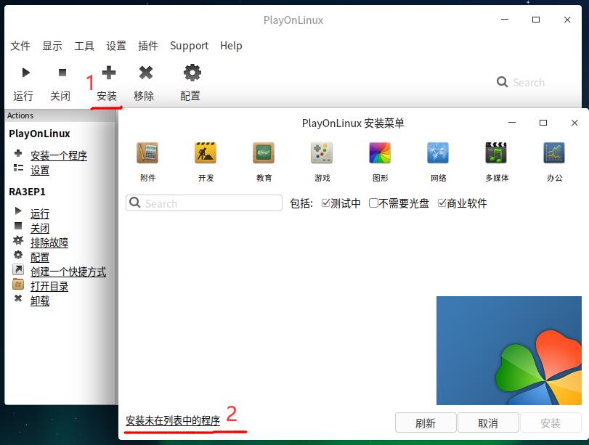Click list icon beside sidebar 设置
Viewport: 589px width, 445px height.
[x=18, y=168]
